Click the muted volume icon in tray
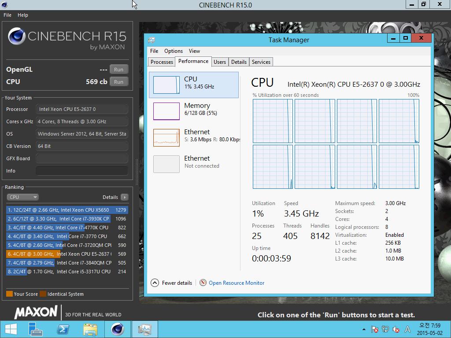Screen dimensions: 451x338 pyautogui.click(x=396, y=329)
